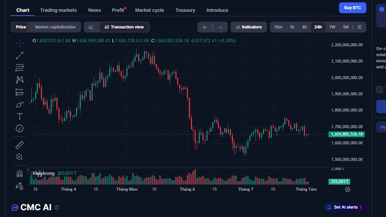Click the undo arrow button
The width and height of the screenshot is (386, 217).
pos(205,27)
